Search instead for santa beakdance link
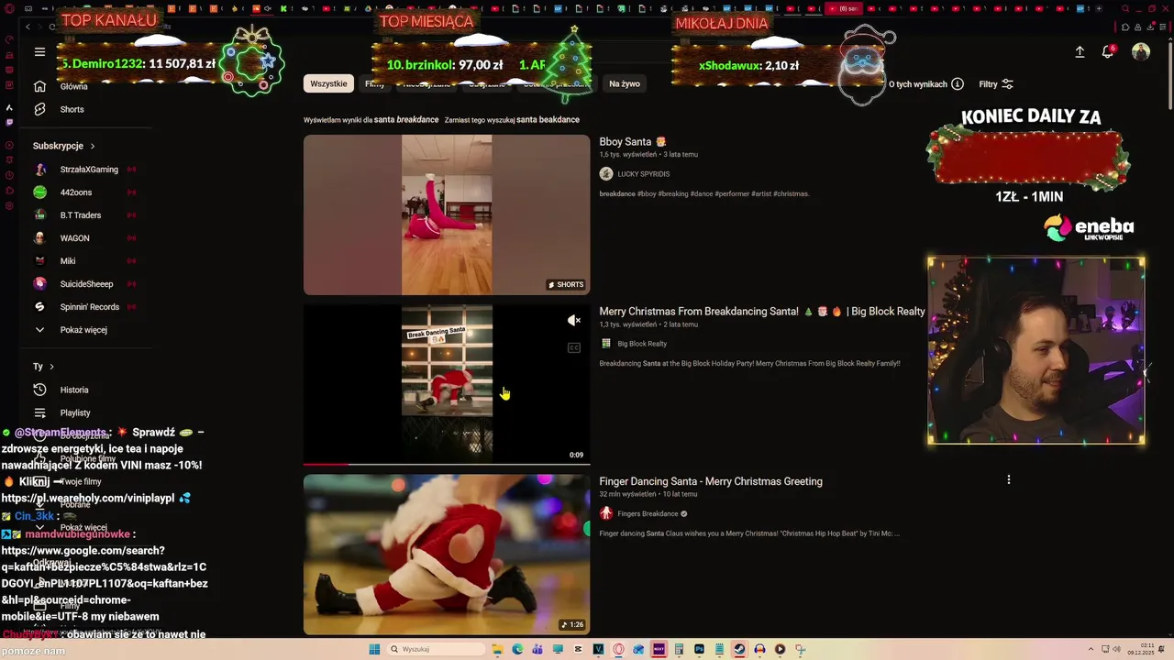 click(x=548, y=120)
